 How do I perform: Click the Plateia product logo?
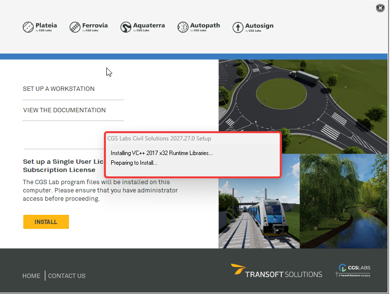[x=40, y=27]
